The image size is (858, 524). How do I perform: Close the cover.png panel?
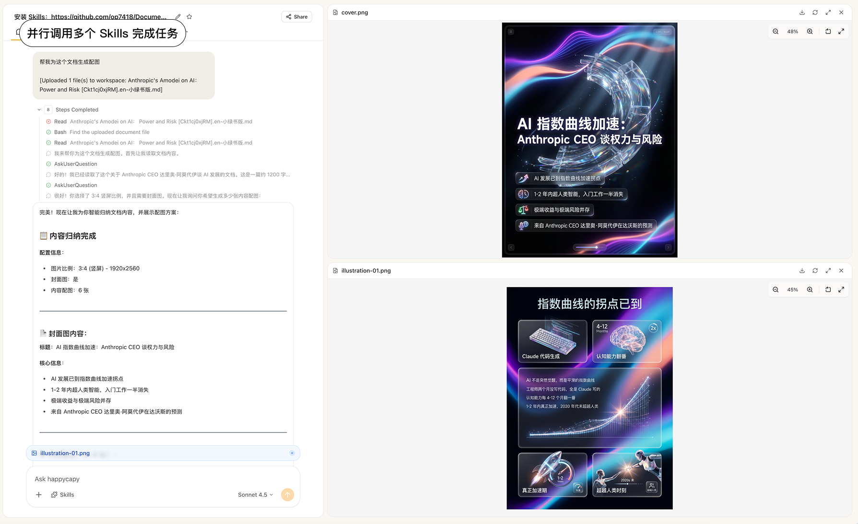point(841,12)
